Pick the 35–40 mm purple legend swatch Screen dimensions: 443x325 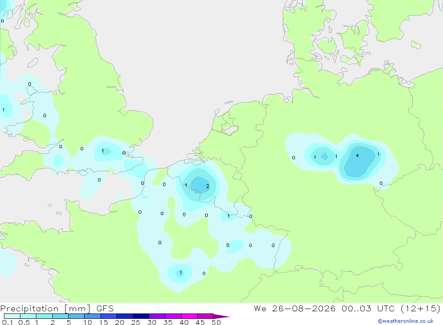[173, 316]
